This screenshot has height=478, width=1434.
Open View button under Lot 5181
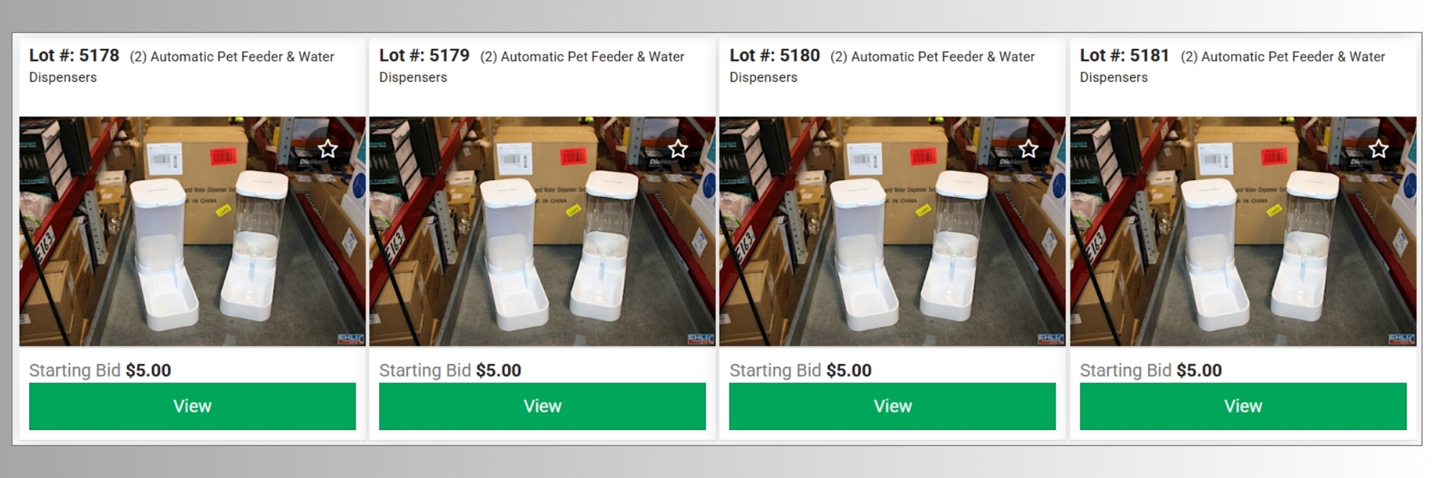(1243, 406)
